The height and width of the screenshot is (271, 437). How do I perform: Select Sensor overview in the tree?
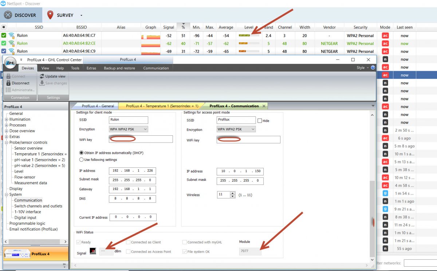coord(28,148)
